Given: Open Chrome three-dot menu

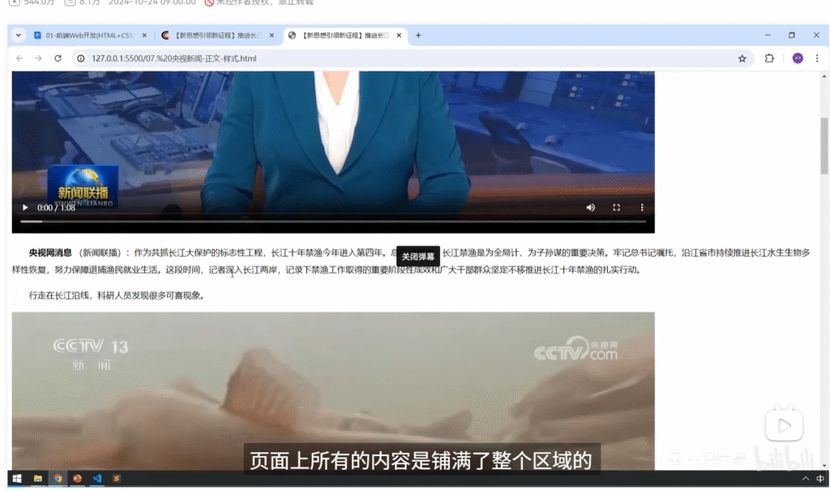Looking at the screenshot, I should coord(819,58).
